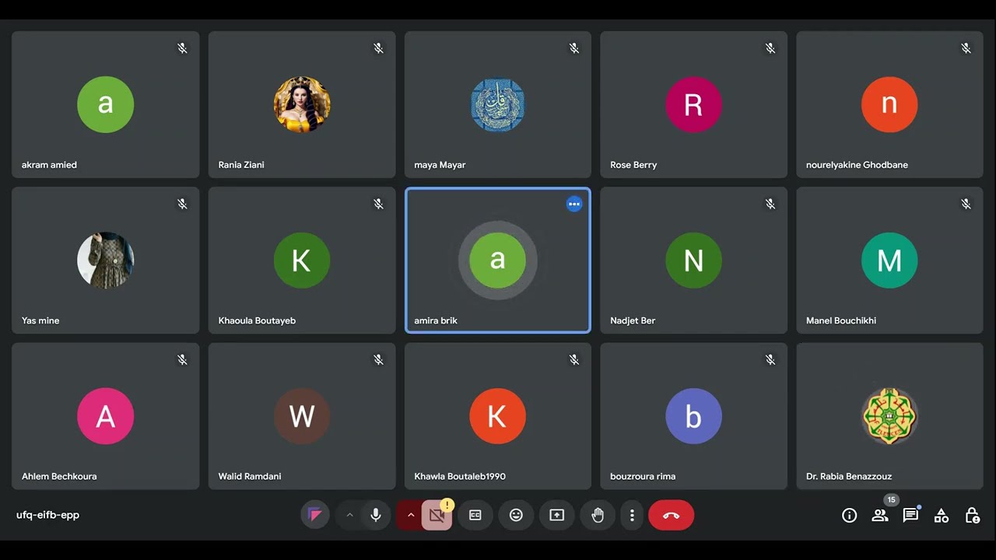Raise hand button

[598, 515]
